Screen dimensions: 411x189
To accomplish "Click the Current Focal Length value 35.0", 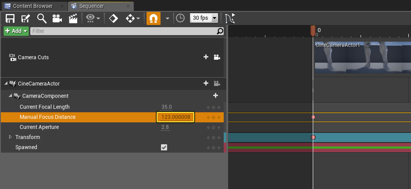I will coord(166,107).
